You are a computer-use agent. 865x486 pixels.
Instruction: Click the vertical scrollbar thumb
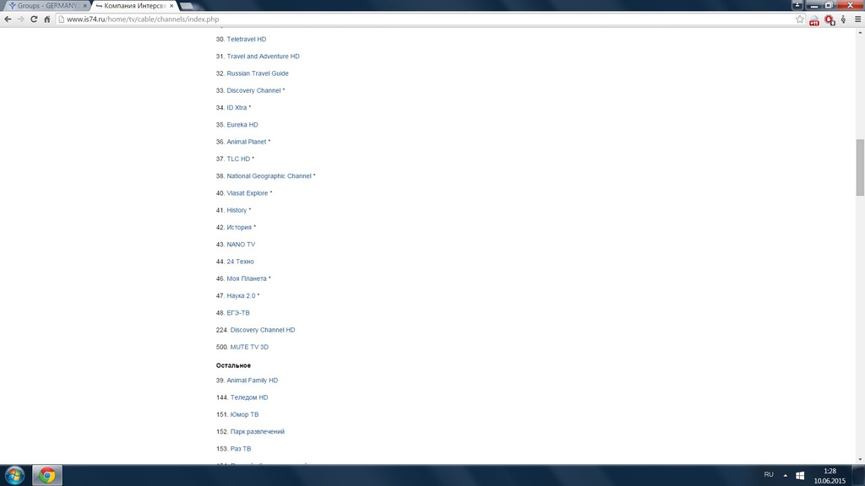coord(859,168)
